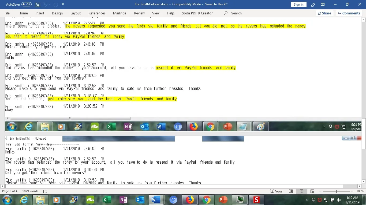Click the Dropbox icon in bottom system tray
The height and width of the screenshot is (205, 366).
click(313, 200)
